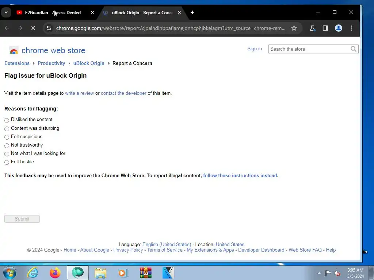
Task: Click the muted volume tray icon
Action: coord(337,273)
